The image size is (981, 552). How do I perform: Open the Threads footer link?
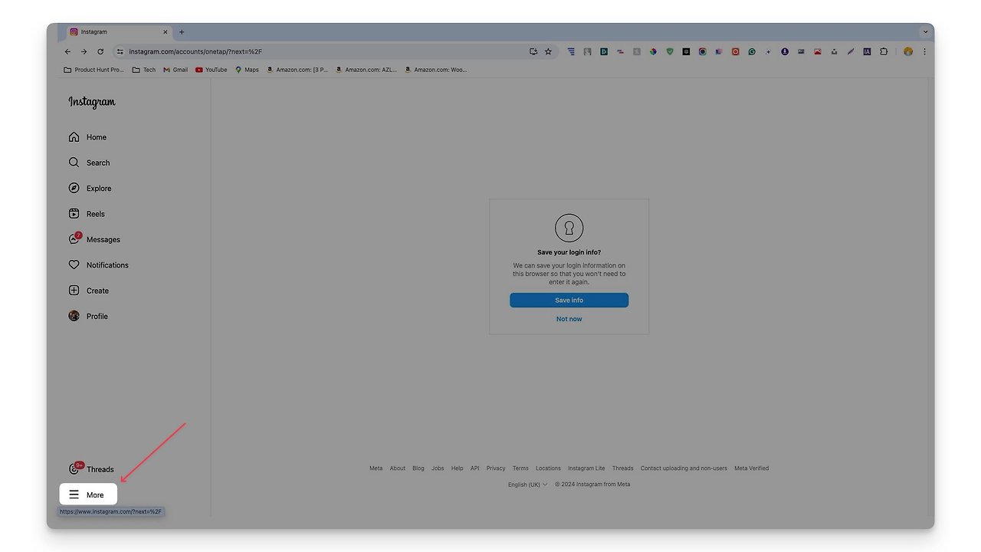click(x=622, y=468)
